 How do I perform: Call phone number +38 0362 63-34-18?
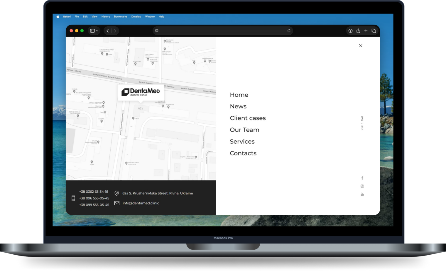click(x=94, y=192)
